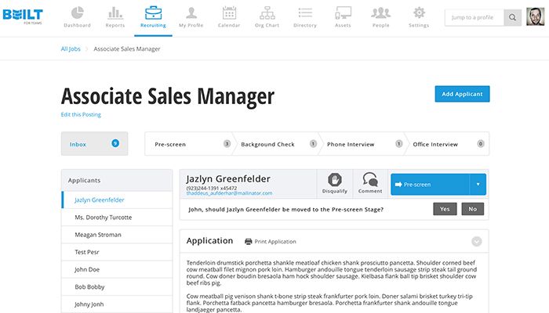Open the Dashboard pie chart icon
This screenshot has width=549, height=313.
pos(77,13)
